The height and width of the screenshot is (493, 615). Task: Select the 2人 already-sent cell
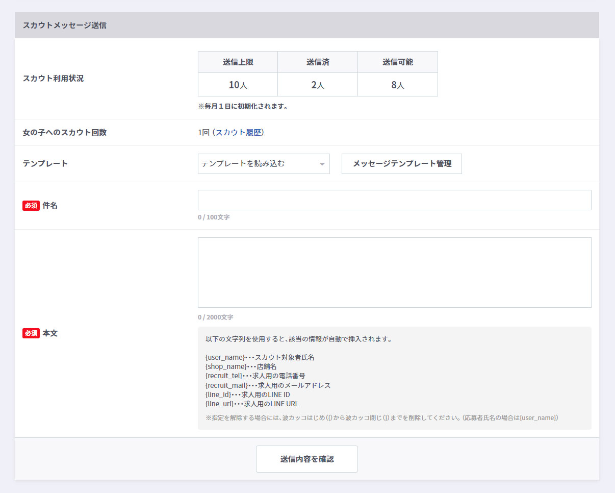[317, 85]
